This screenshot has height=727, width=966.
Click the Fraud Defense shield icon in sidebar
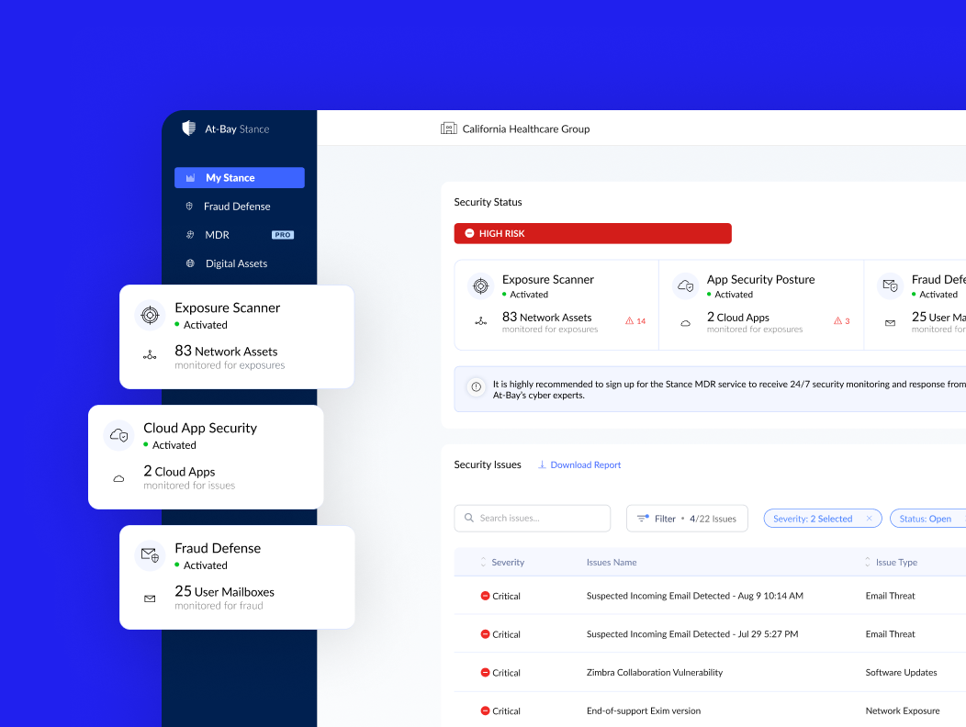(x=192, y=206)
